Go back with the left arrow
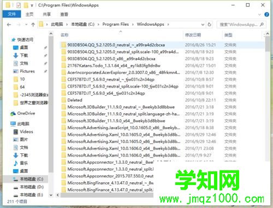The image size is (273, 208). point(9,25)
